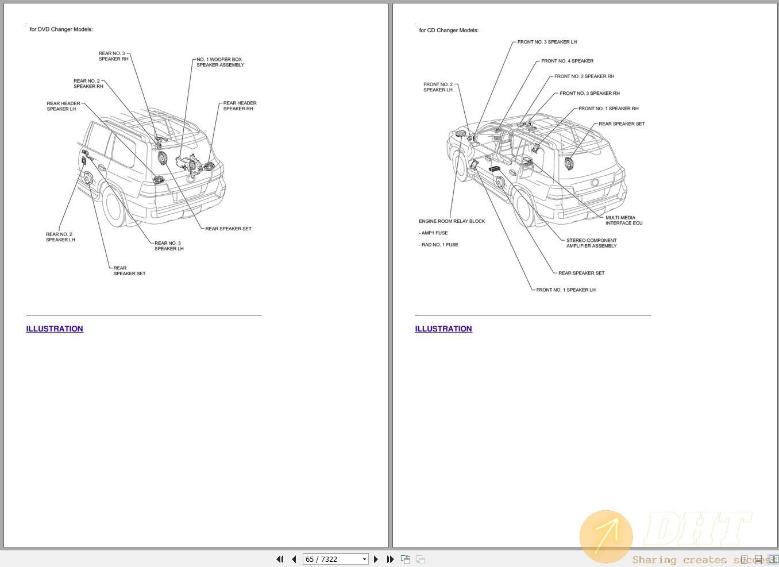The image size is (779, 567).
Task: Click the 'REAR NO. 3 SPEAKER LH' label
Action: (169, 246)
